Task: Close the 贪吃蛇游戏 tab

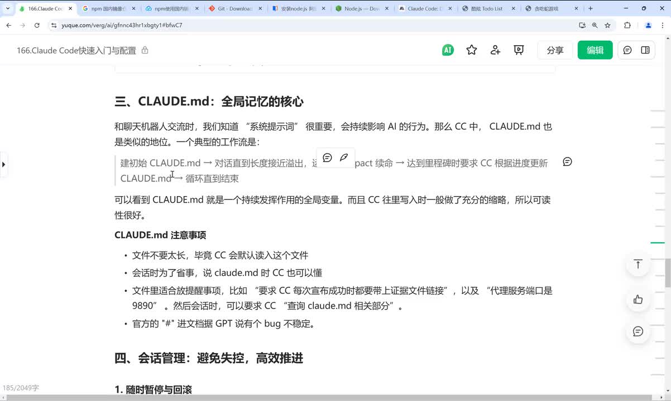Action: (577, 9)
